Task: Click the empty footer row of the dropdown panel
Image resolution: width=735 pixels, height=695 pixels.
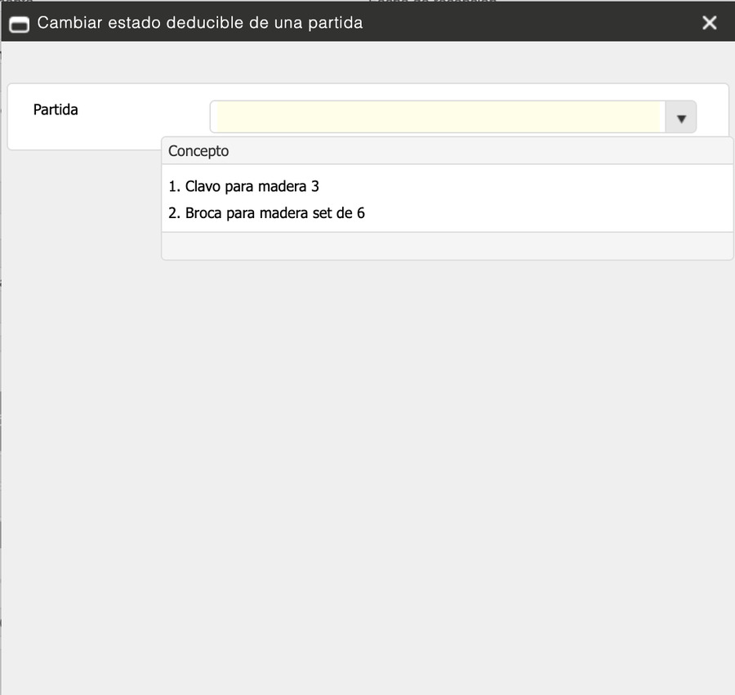Action: click(447, 245)
